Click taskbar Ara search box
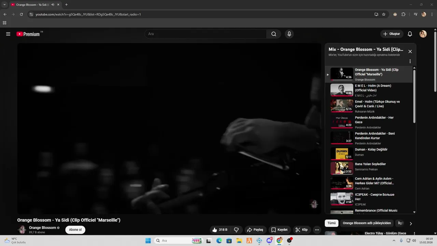The height and width of the screenshot is (246, 437). click(179, 241)
